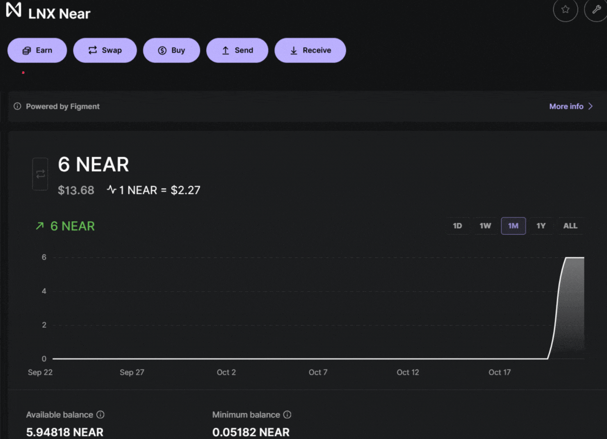Image resolution: width=607 pixels, height=439 pixels.
Task: Show ALL time chart range
Action: pos(570,226)
